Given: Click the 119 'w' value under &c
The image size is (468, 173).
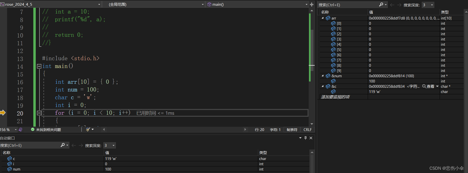Looking at the screenshot, I should (x=375, y=91).
